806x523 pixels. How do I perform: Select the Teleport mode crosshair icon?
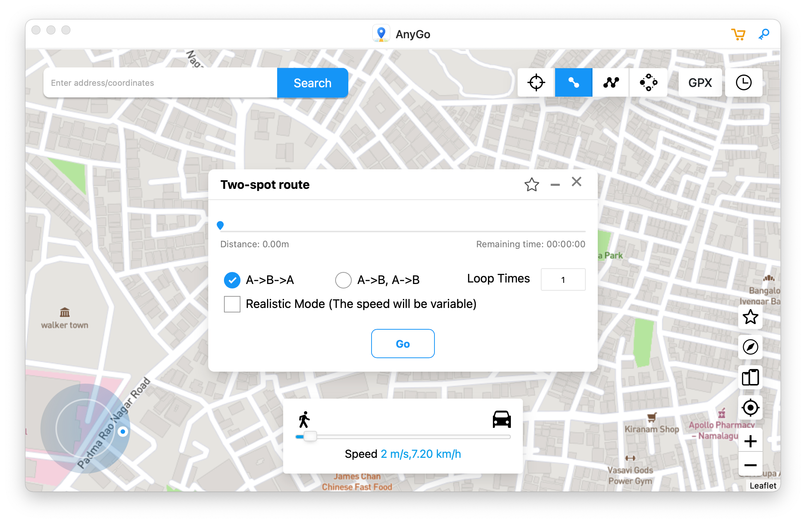(536, 82)
